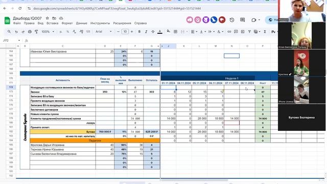The width and height of the screenshot is (327, 184).
Task: Open the Arial font dropdown
Action: coord(104,32)
